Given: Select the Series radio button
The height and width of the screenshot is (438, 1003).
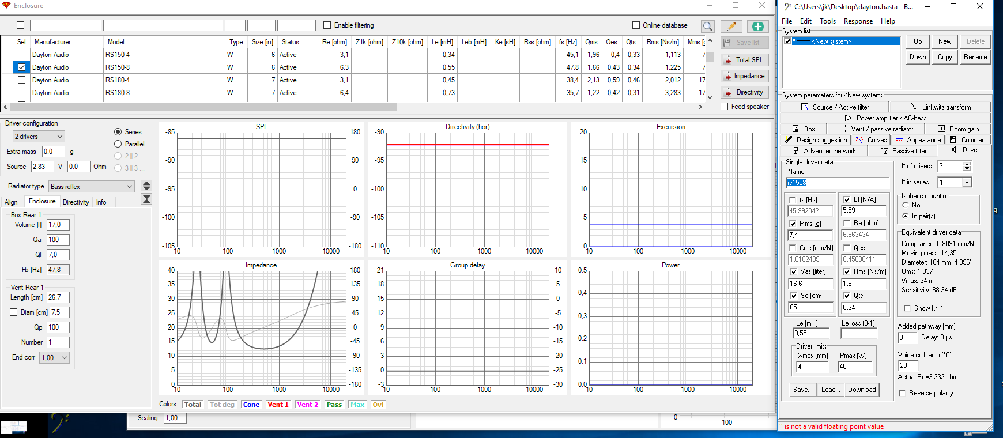Looking at the screenshot, I should 118,132.
